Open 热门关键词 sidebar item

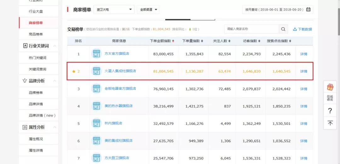37,58
